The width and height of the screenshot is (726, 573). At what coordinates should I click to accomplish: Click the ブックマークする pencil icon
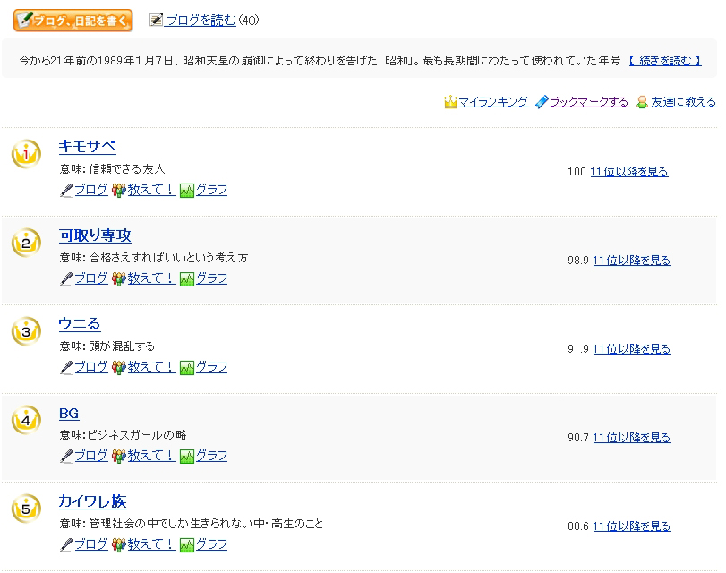(x=542, y=102)
